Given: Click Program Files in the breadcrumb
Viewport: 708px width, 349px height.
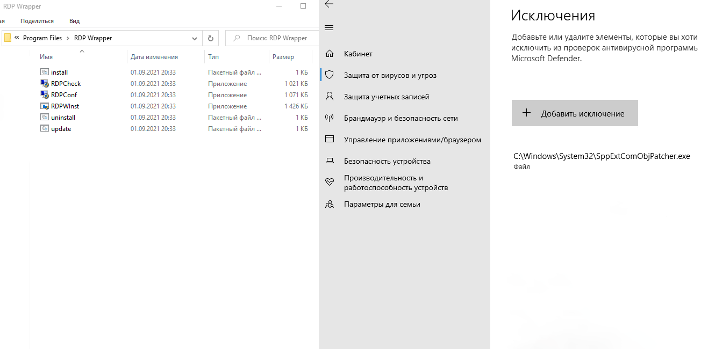Looking at the screenshot, I should tap(42, 38).
